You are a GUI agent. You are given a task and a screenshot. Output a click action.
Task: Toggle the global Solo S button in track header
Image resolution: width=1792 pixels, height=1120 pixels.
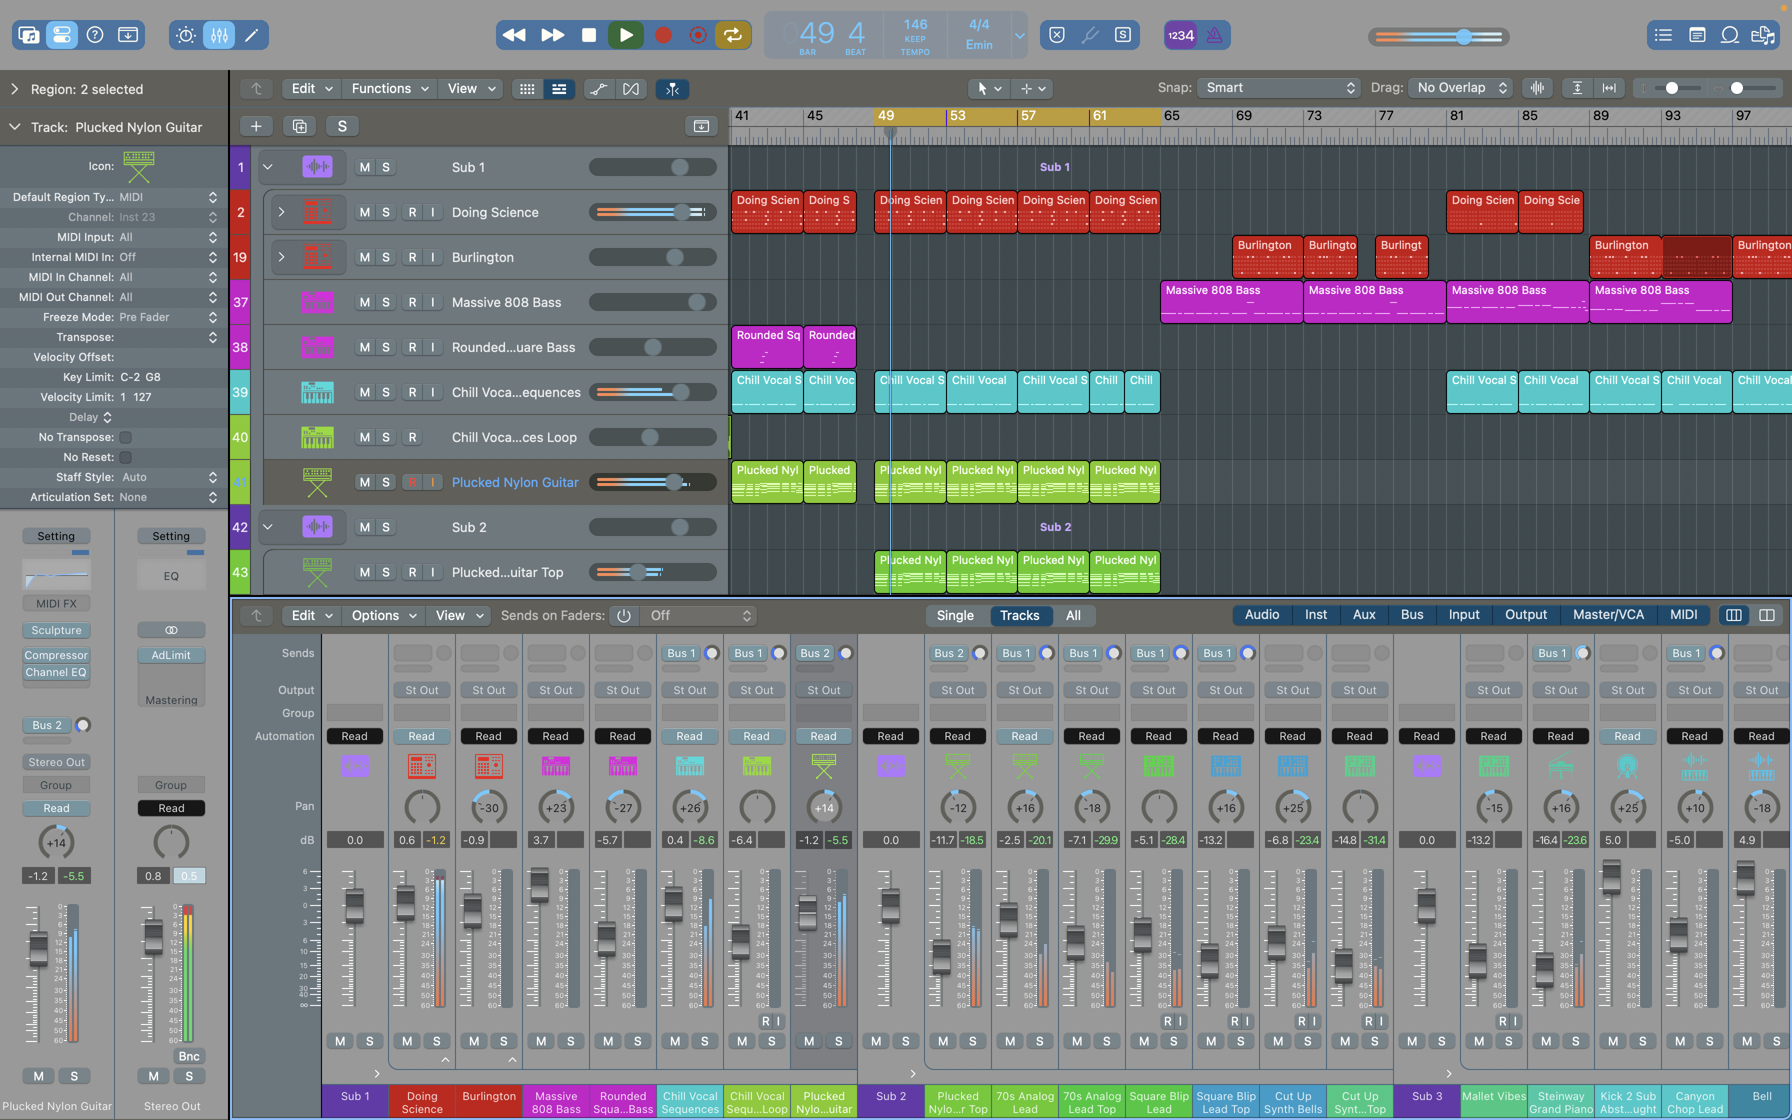coord(342,126)
